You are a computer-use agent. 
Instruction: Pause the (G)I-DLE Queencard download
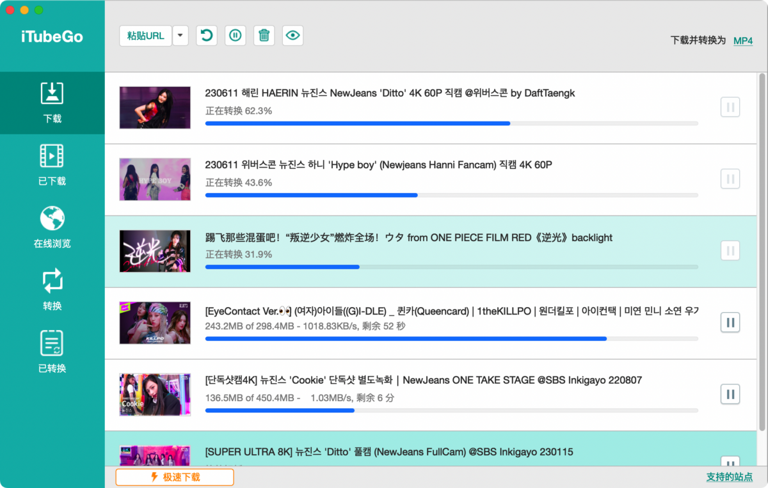(730, 322)
